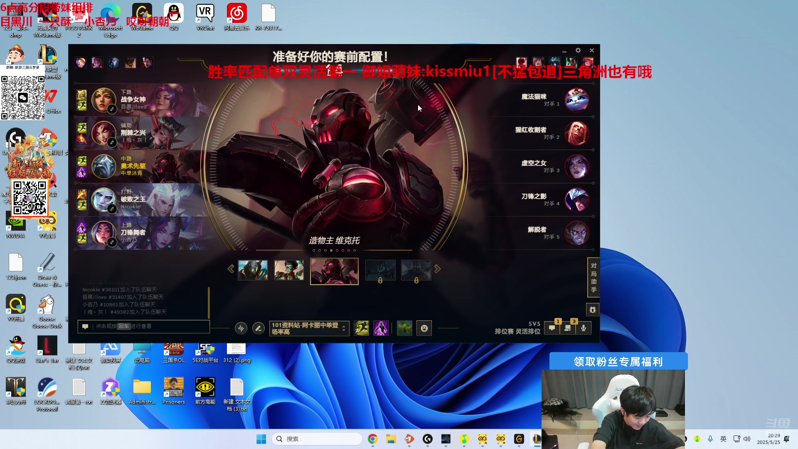
Task: Click the 造物主 维克托 skin name
Action: (334, 240)
